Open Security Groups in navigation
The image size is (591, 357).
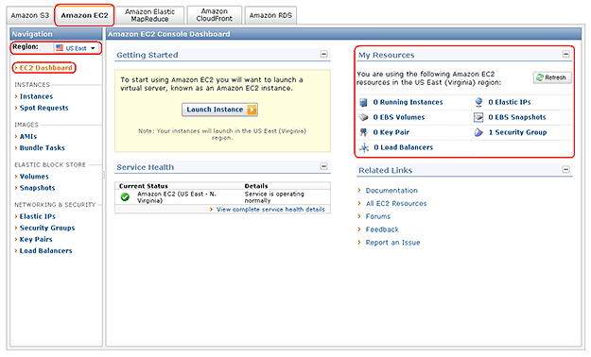coord(47,228)
